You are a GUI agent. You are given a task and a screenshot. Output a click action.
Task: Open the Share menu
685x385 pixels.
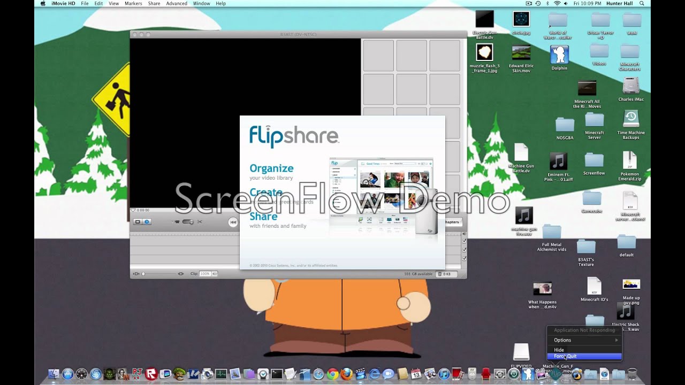(154, 3)
